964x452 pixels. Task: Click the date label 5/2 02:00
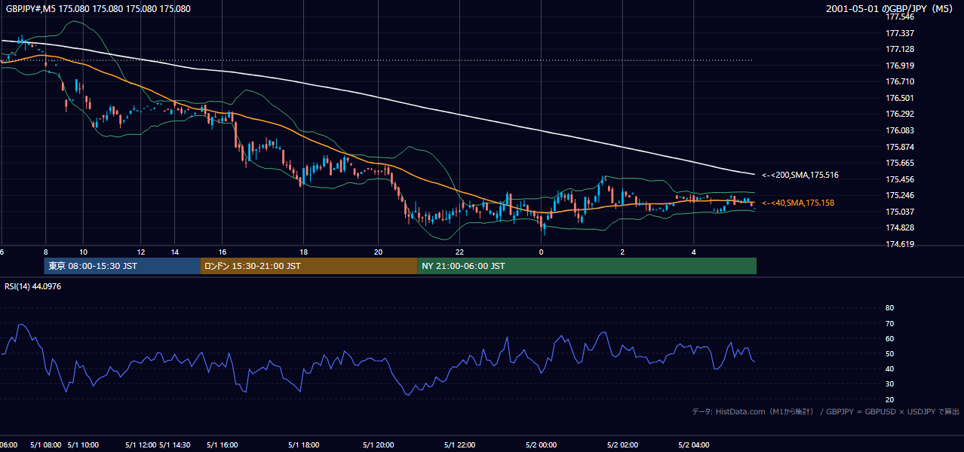coord(623,445)
